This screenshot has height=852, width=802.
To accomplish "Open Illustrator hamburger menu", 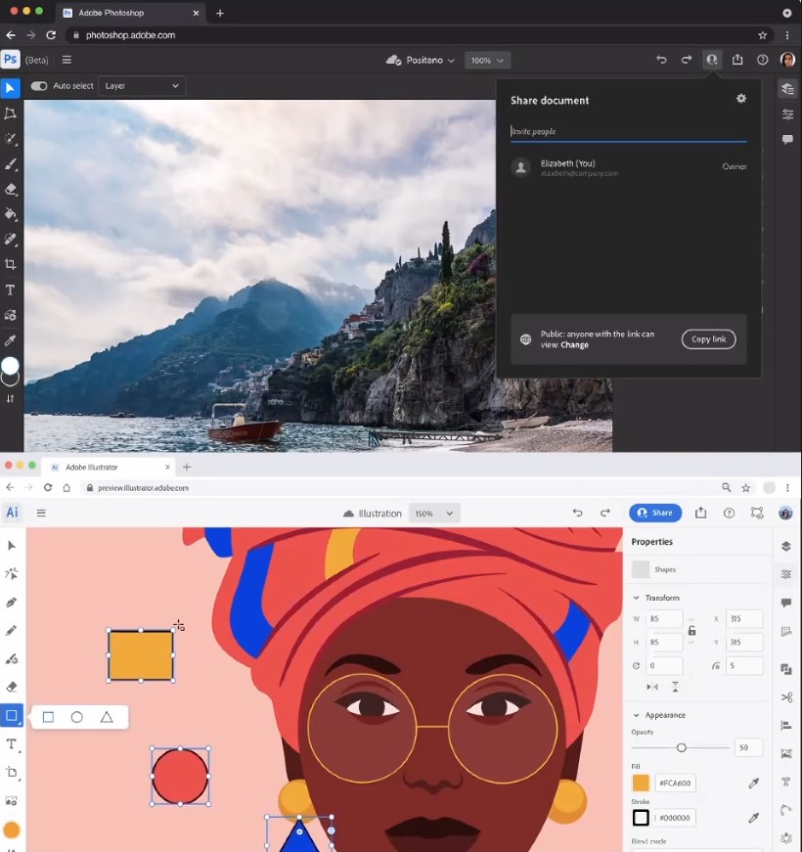I will click(41, 513).
